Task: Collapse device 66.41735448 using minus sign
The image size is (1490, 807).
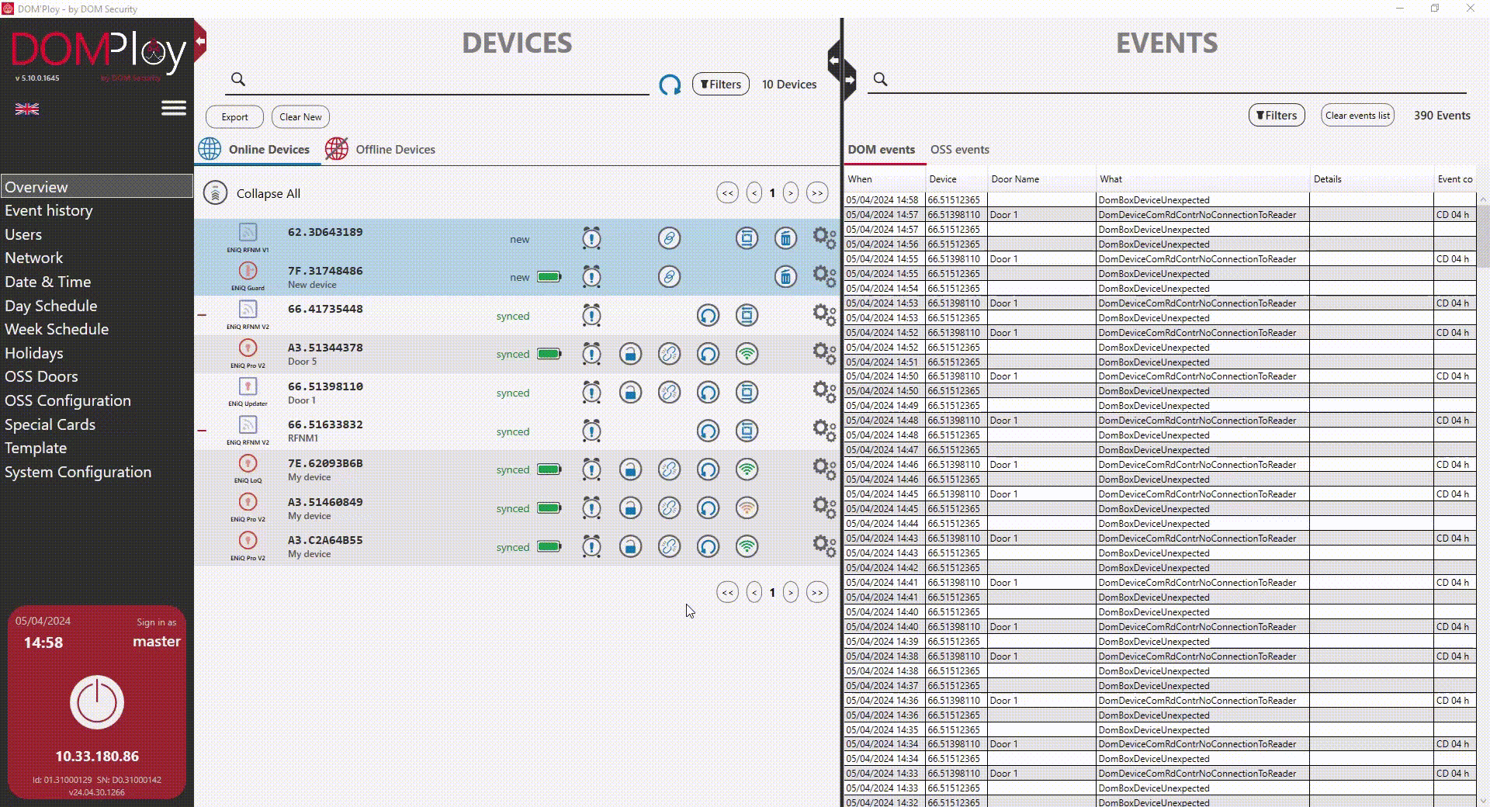Action: point(202,315)
